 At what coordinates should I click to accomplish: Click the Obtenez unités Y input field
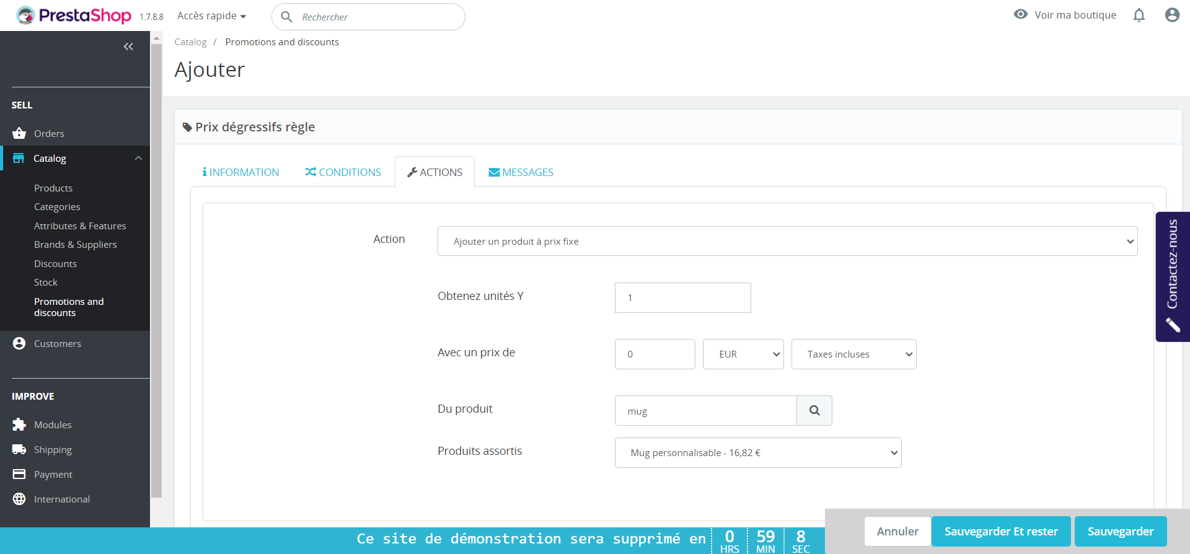pyautogui.click(x=683, y=297)
